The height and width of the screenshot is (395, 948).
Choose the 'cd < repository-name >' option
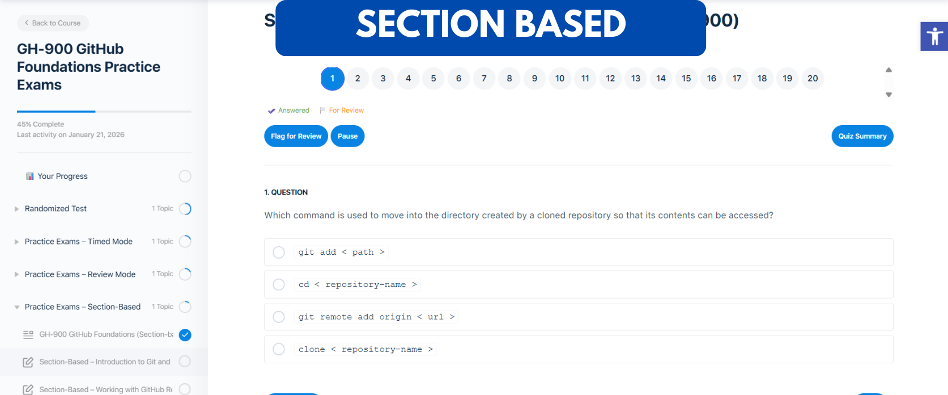point(279,285)
